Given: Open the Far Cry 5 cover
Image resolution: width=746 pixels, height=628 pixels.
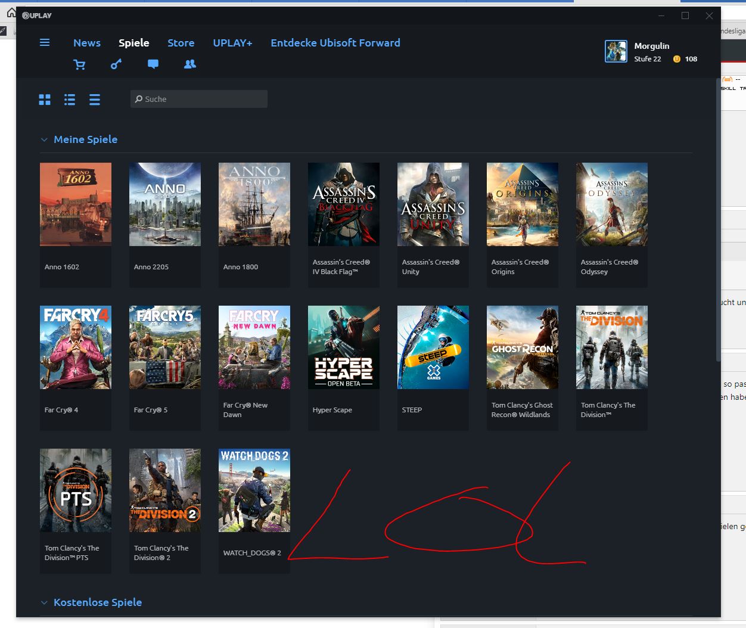Looking at the screenshot, I should tap(165, 347).
